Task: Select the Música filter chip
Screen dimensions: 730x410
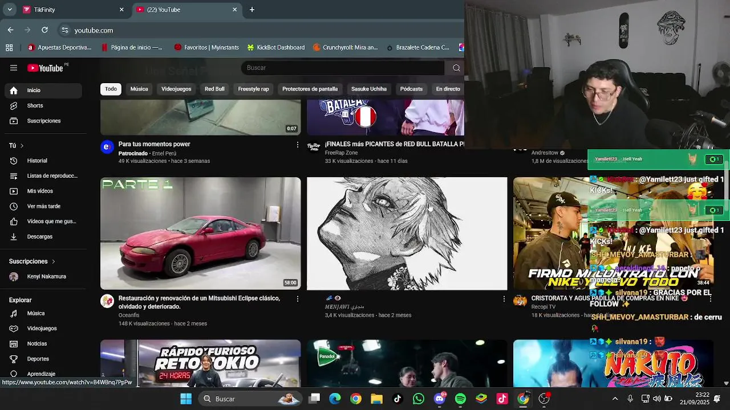Action: (139, 89)
